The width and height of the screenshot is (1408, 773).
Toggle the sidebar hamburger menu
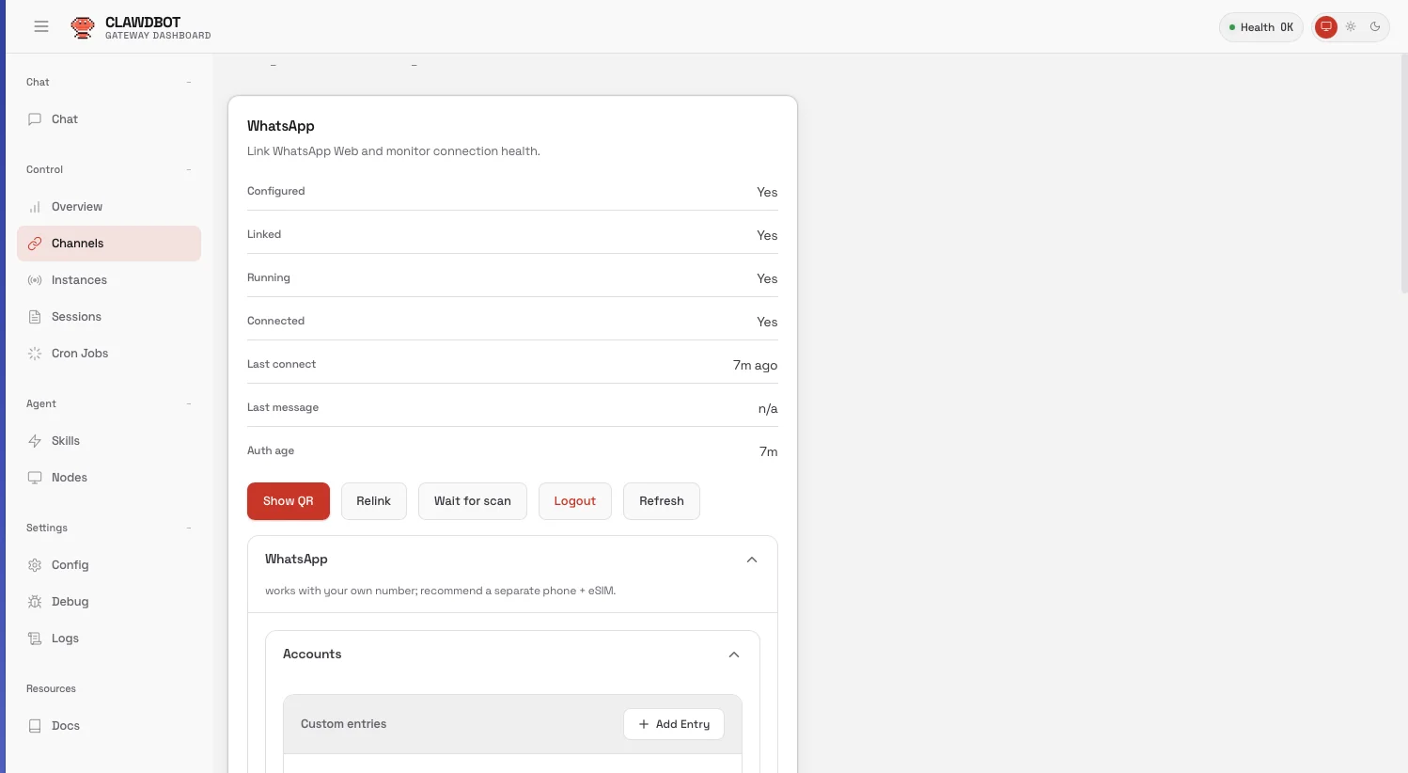41,26
